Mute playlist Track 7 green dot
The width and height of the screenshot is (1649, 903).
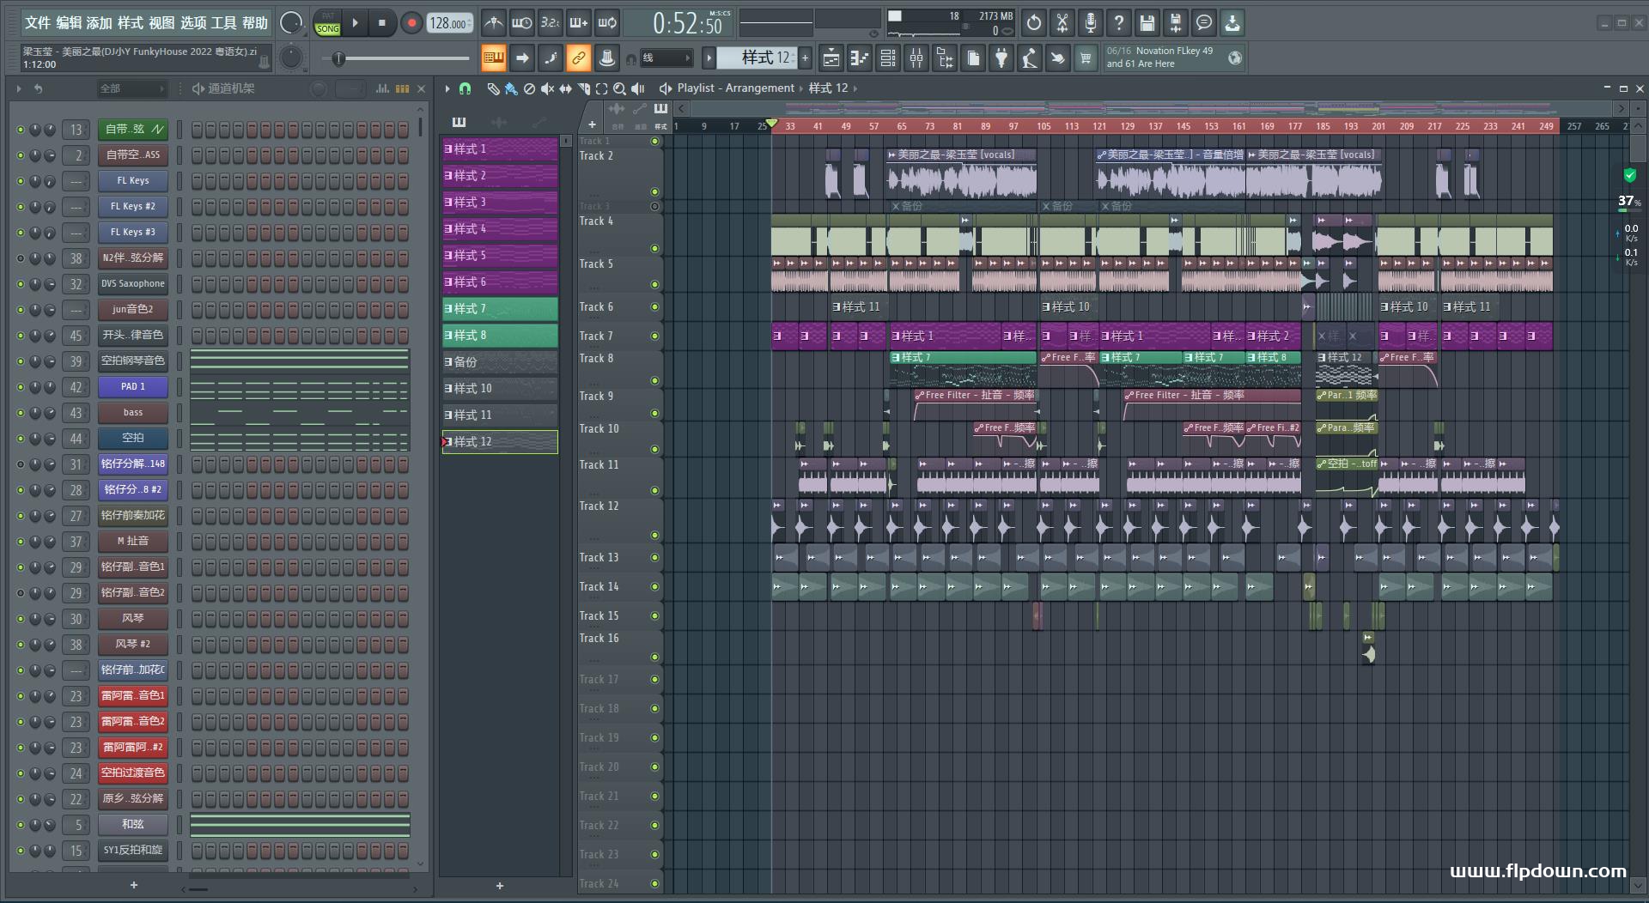(654, 336)
